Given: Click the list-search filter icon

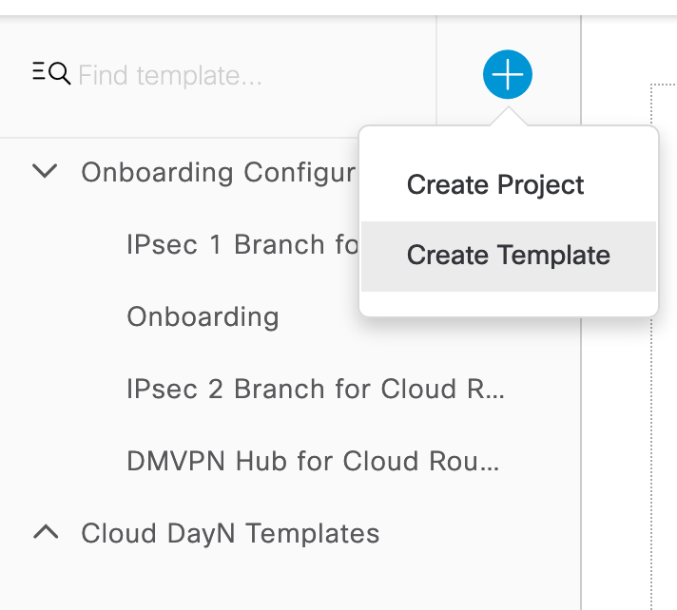Looking at the screenshot, I should [51, 73].
